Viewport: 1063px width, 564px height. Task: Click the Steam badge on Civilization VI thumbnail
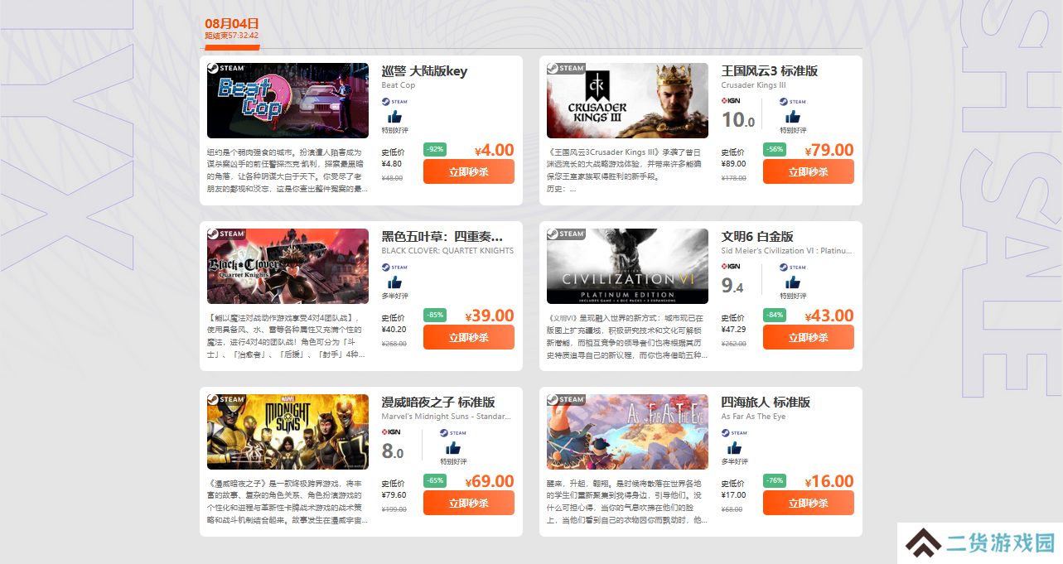pyautogui.click(x=566, y=234)
